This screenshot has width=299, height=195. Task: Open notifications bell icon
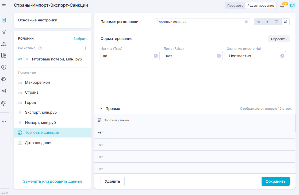pyautogui.click(x=282, y=6)
